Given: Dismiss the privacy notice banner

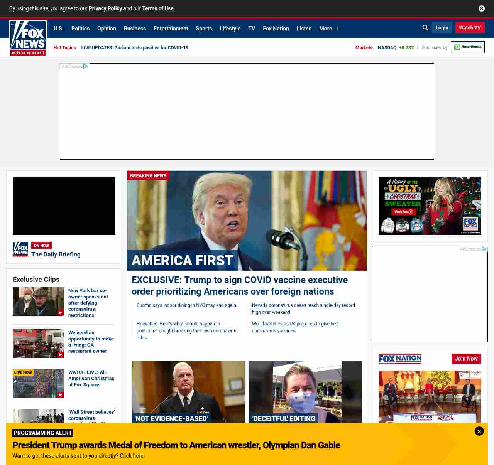Looking at the screenshot, I should (482, 8).
